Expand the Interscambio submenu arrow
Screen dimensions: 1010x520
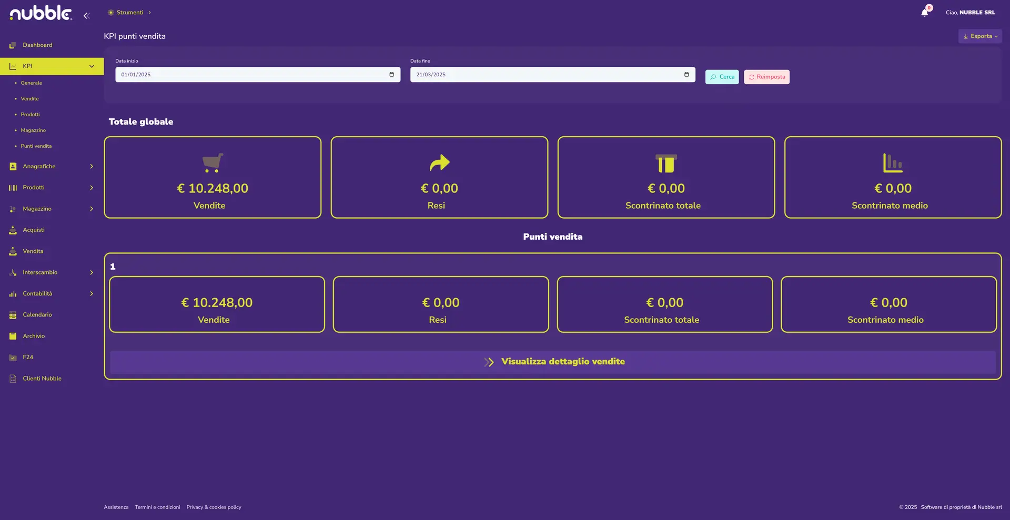(x=92, y=273)
